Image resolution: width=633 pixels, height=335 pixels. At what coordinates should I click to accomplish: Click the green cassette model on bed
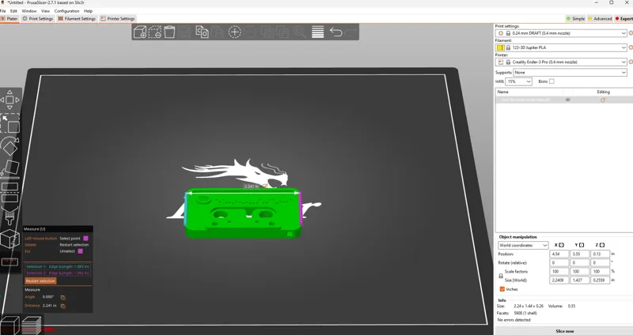point(243,213)
